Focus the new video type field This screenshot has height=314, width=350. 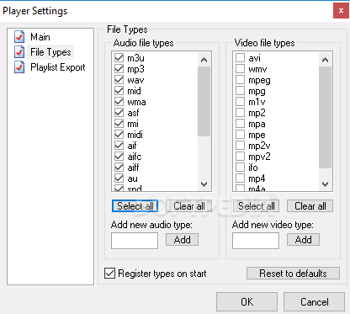(x=256, y=241)
